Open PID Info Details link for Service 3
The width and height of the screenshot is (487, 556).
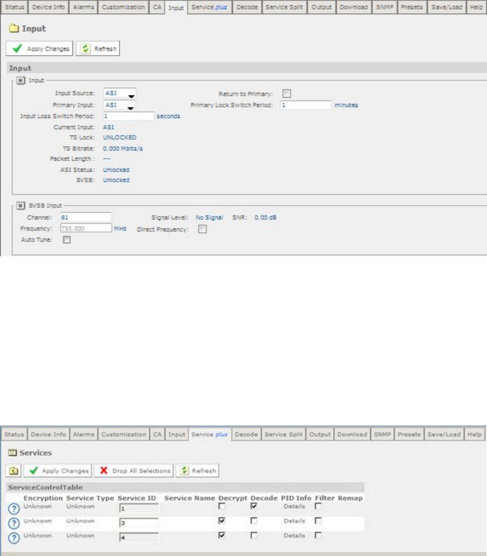click(294, 521)
